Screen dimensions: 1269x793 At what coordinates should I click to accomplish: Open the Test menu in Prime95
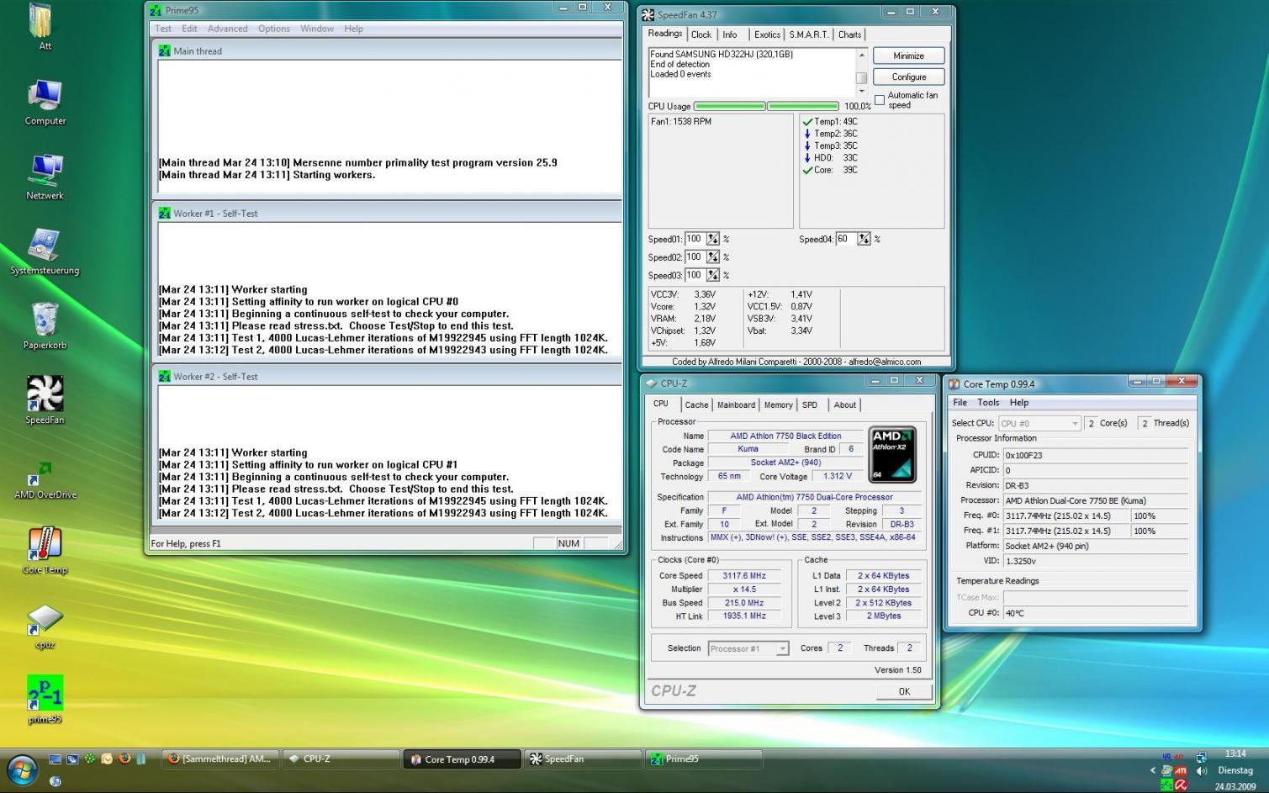click(x=163, y=29)
